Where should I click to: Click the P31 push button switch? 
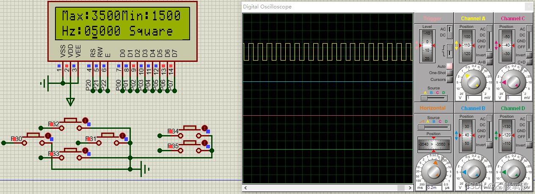point(108,139)
